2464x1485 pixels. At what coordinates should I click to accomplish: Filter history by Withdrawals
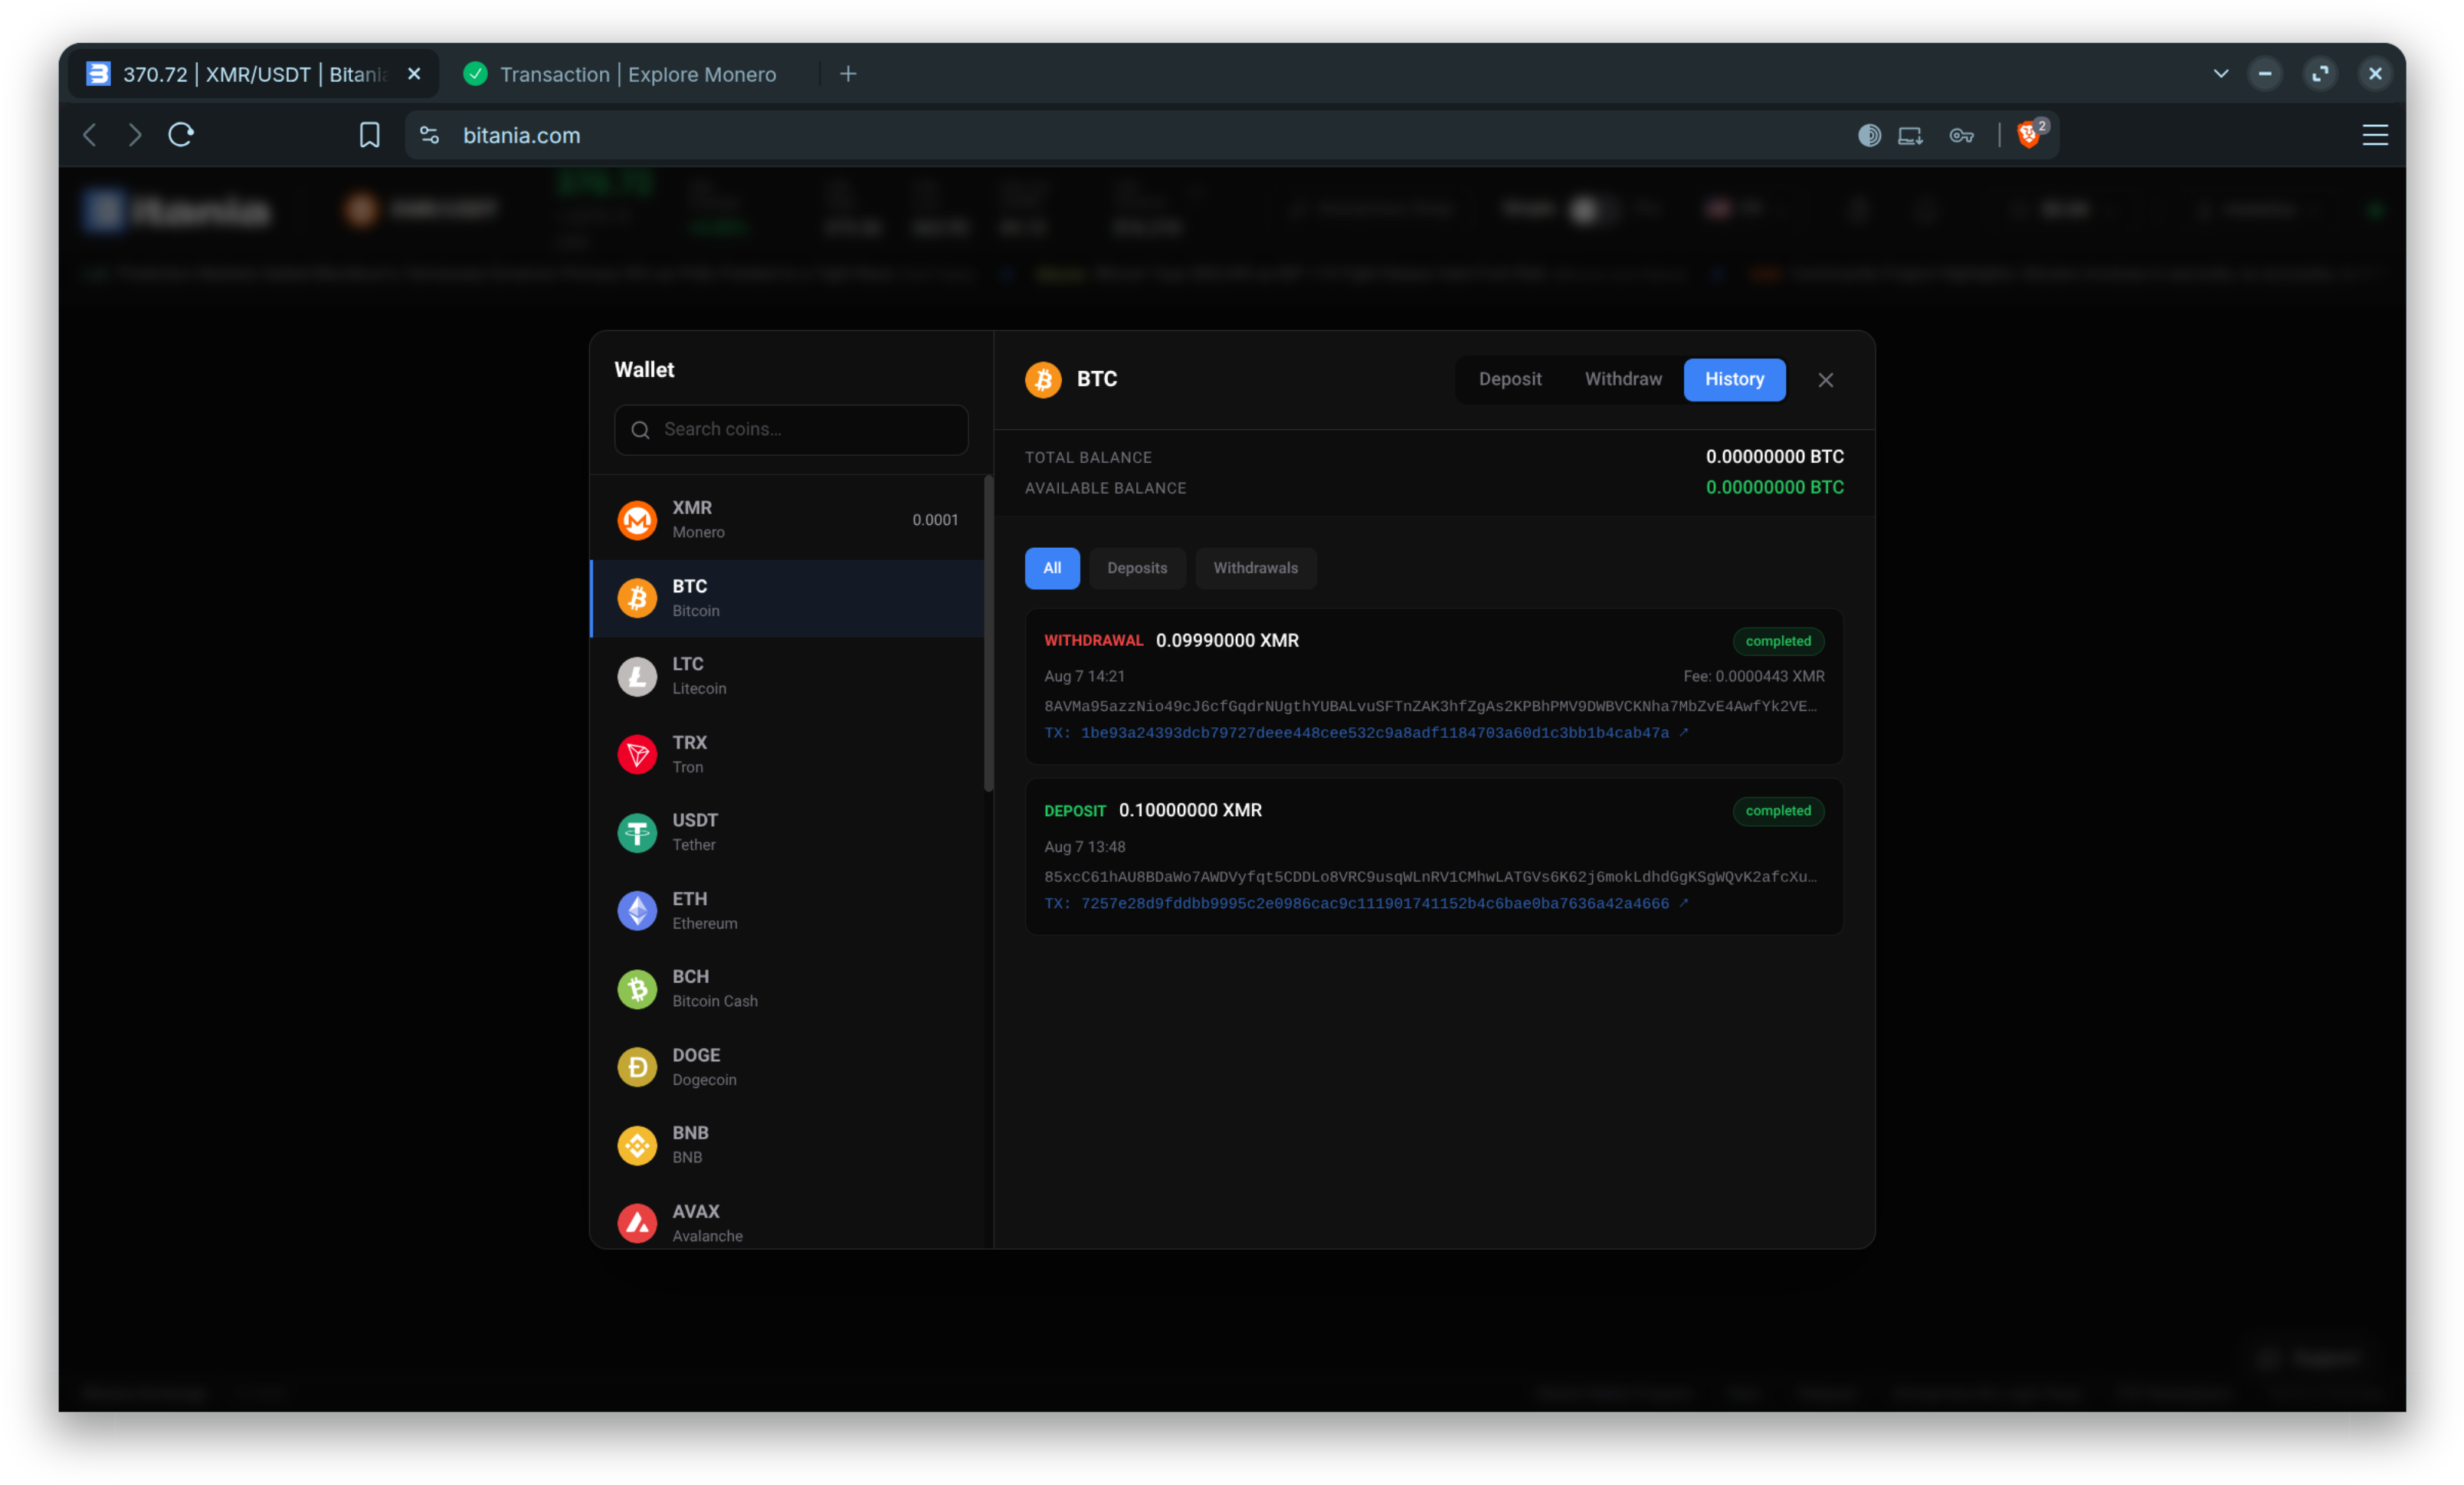click(x=1254, y=568)
